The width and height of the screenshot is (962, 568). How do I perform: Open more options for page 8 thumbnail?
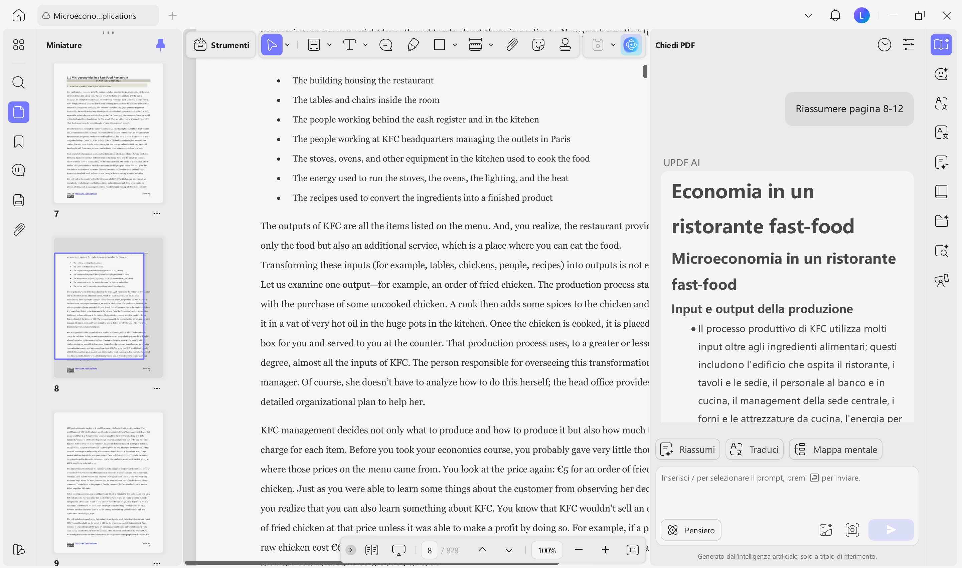[157, 388]
